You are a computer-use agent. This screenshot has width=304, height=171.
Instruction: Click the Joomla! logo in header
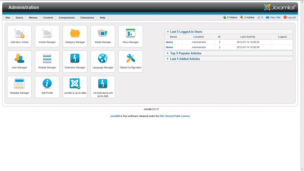280,7
